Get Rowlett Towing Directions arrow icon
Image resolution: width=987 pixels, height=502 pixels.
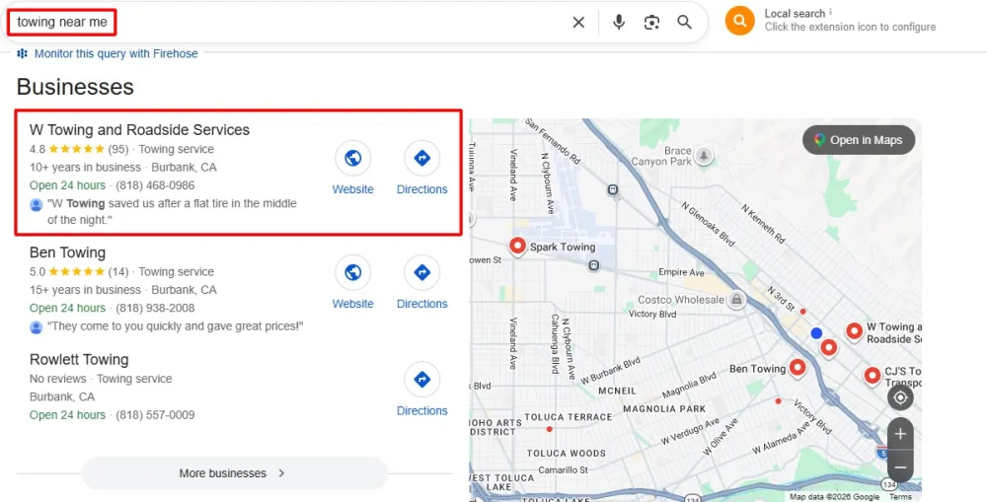(421, 380)
